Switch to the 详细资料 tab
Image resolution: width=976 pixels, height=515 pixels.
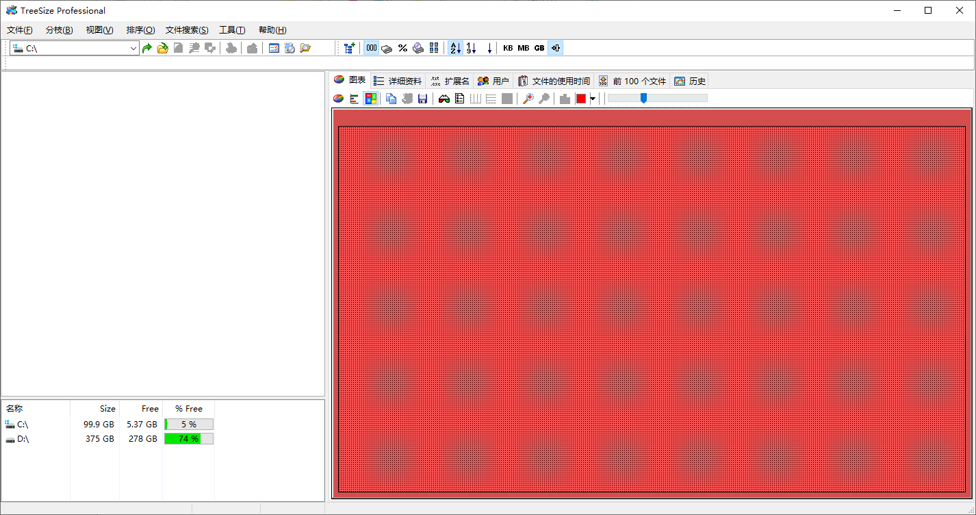click(x=398, y=81)
